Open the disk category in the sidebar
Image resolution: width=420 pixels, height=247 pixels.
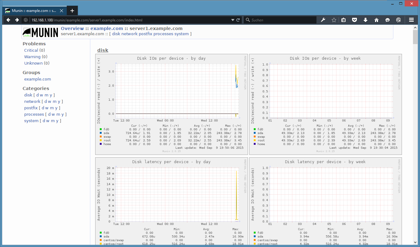[28, 95]
